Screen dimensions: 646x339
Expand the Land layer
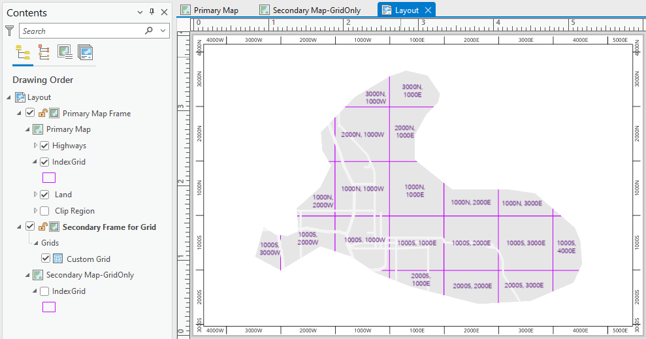pyautogui.click(x=36, y=195)
